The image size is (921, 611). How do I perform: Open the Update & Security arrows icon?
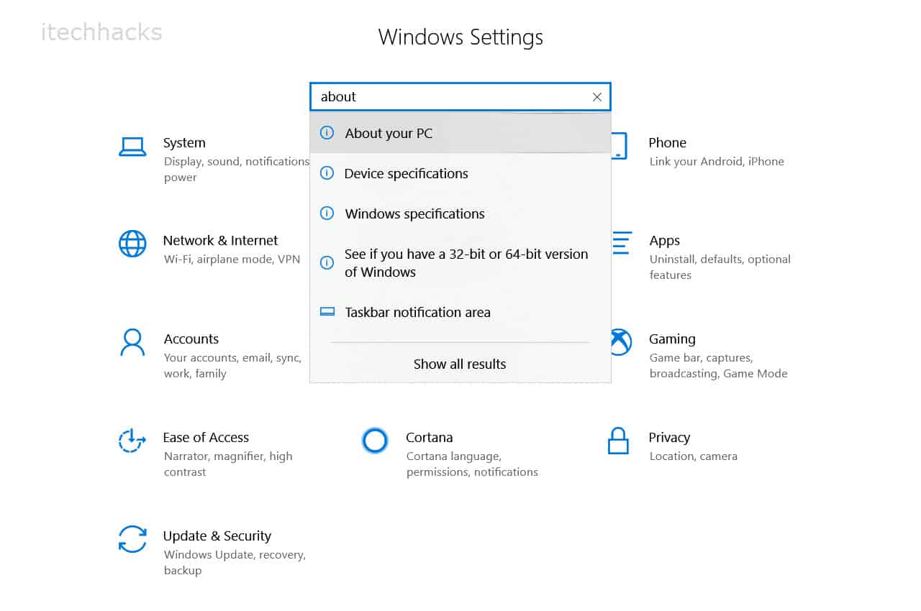[x=132, y=539]
